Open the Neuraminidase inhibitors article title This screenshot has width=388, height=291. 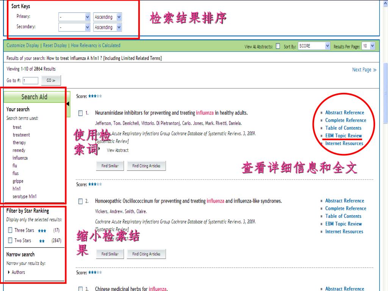point(171,113)
